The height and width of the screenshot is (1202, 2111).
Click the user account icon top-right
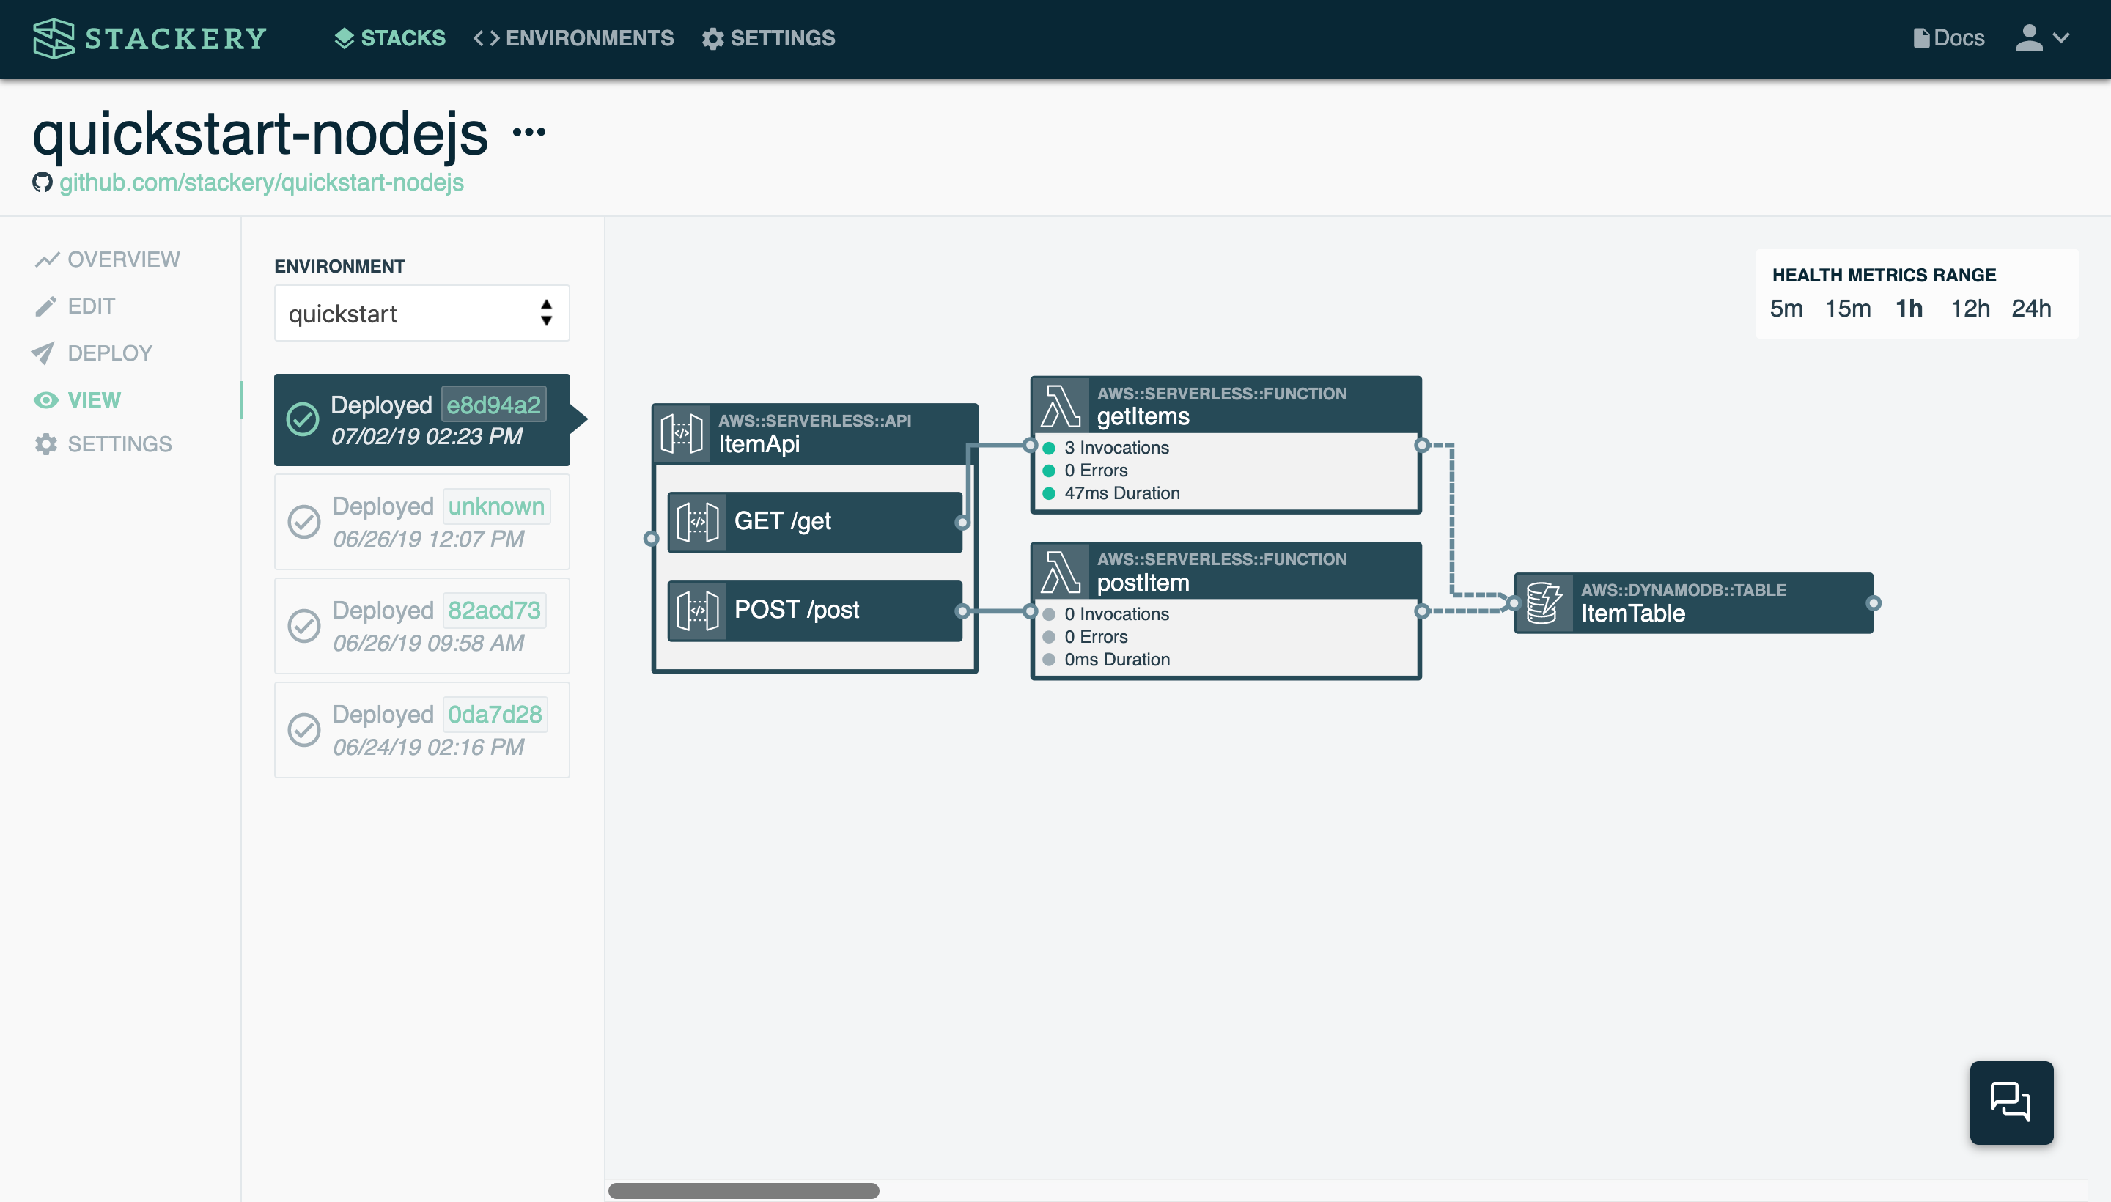click(x=2030, y=37)
